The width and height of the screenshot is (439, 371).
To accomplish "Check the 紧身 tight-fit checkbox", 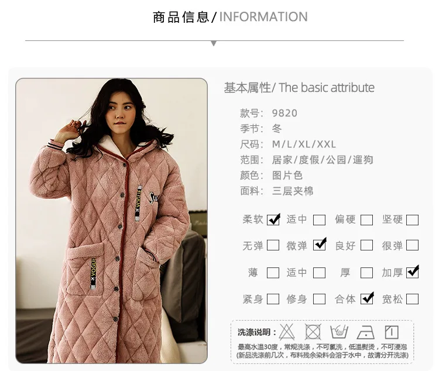I will tap(273, 299).
